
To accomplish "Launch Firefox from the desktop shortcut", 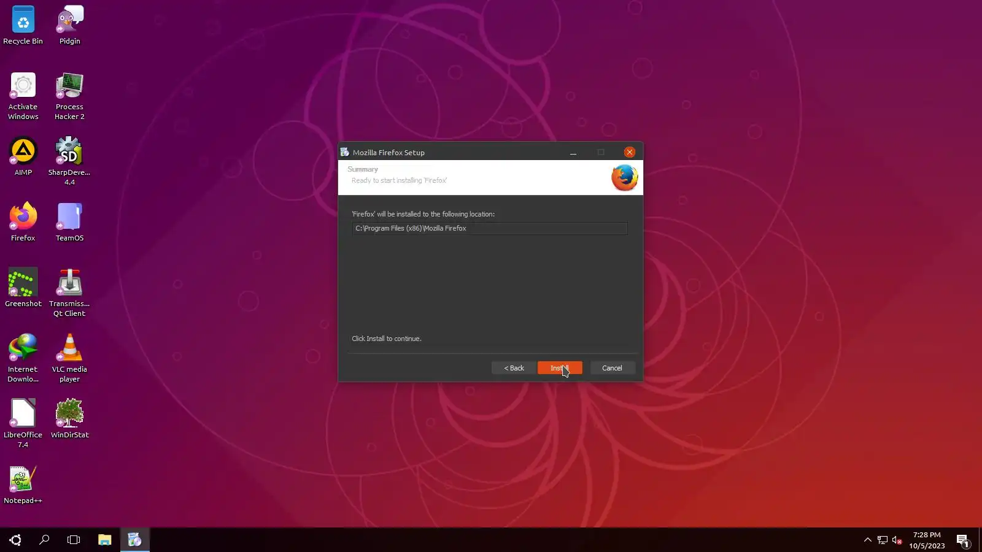I will 23,222.
